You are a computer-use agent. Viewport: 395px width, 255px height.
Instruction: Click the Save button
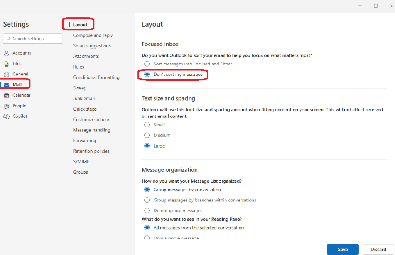(x=343, y=250)
